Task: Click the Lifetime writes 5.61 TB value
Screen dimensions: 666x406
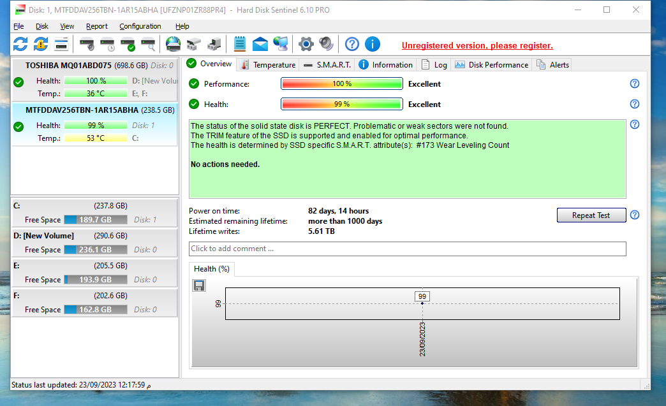Action: click(x=321, y=231)
